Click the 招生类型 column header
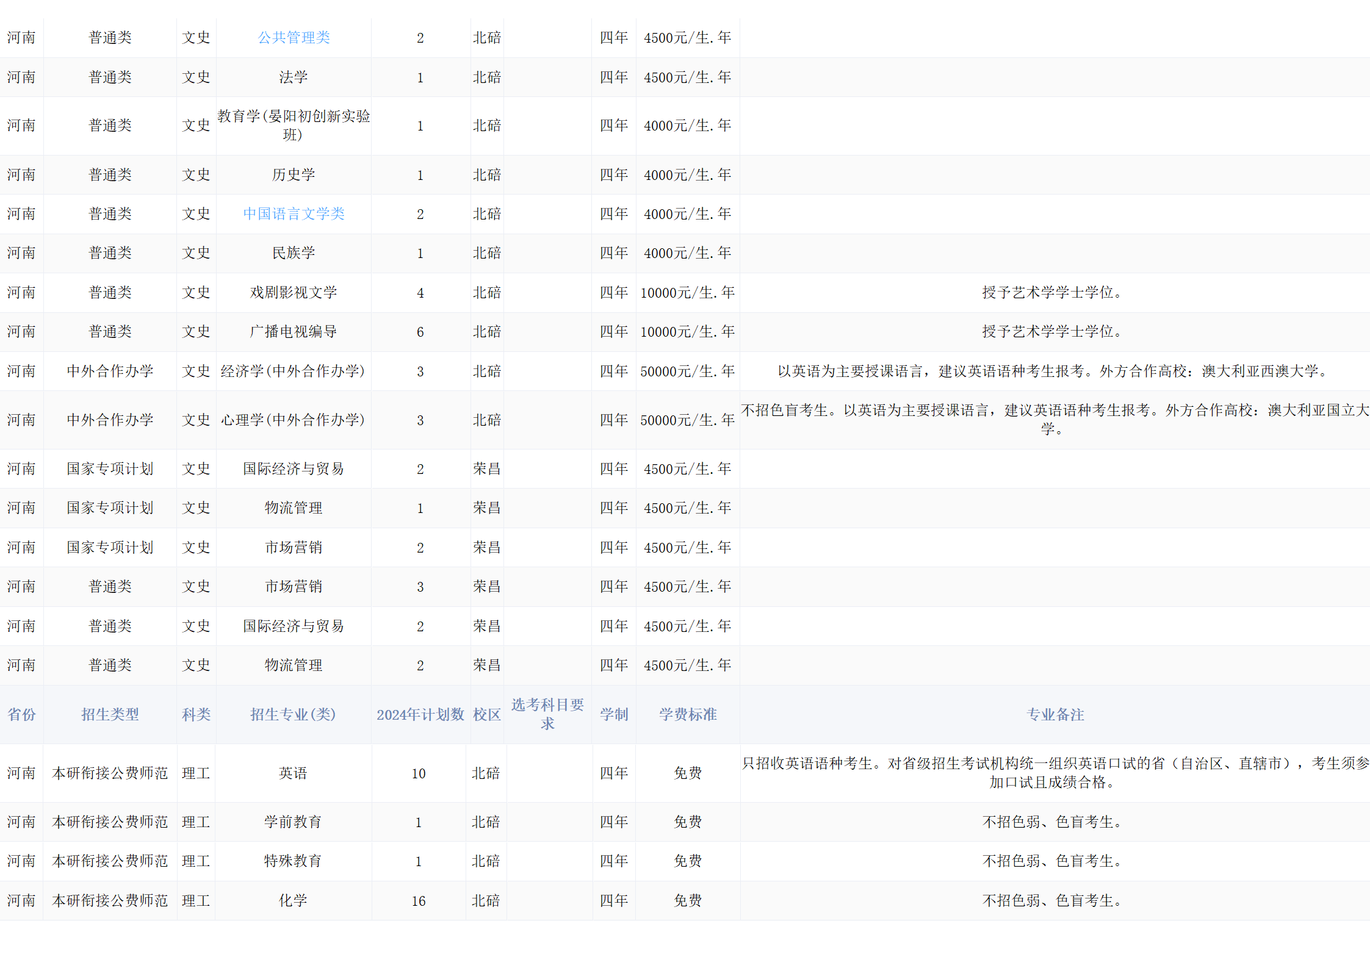The image size is (1370, 968). click(110, 714)
